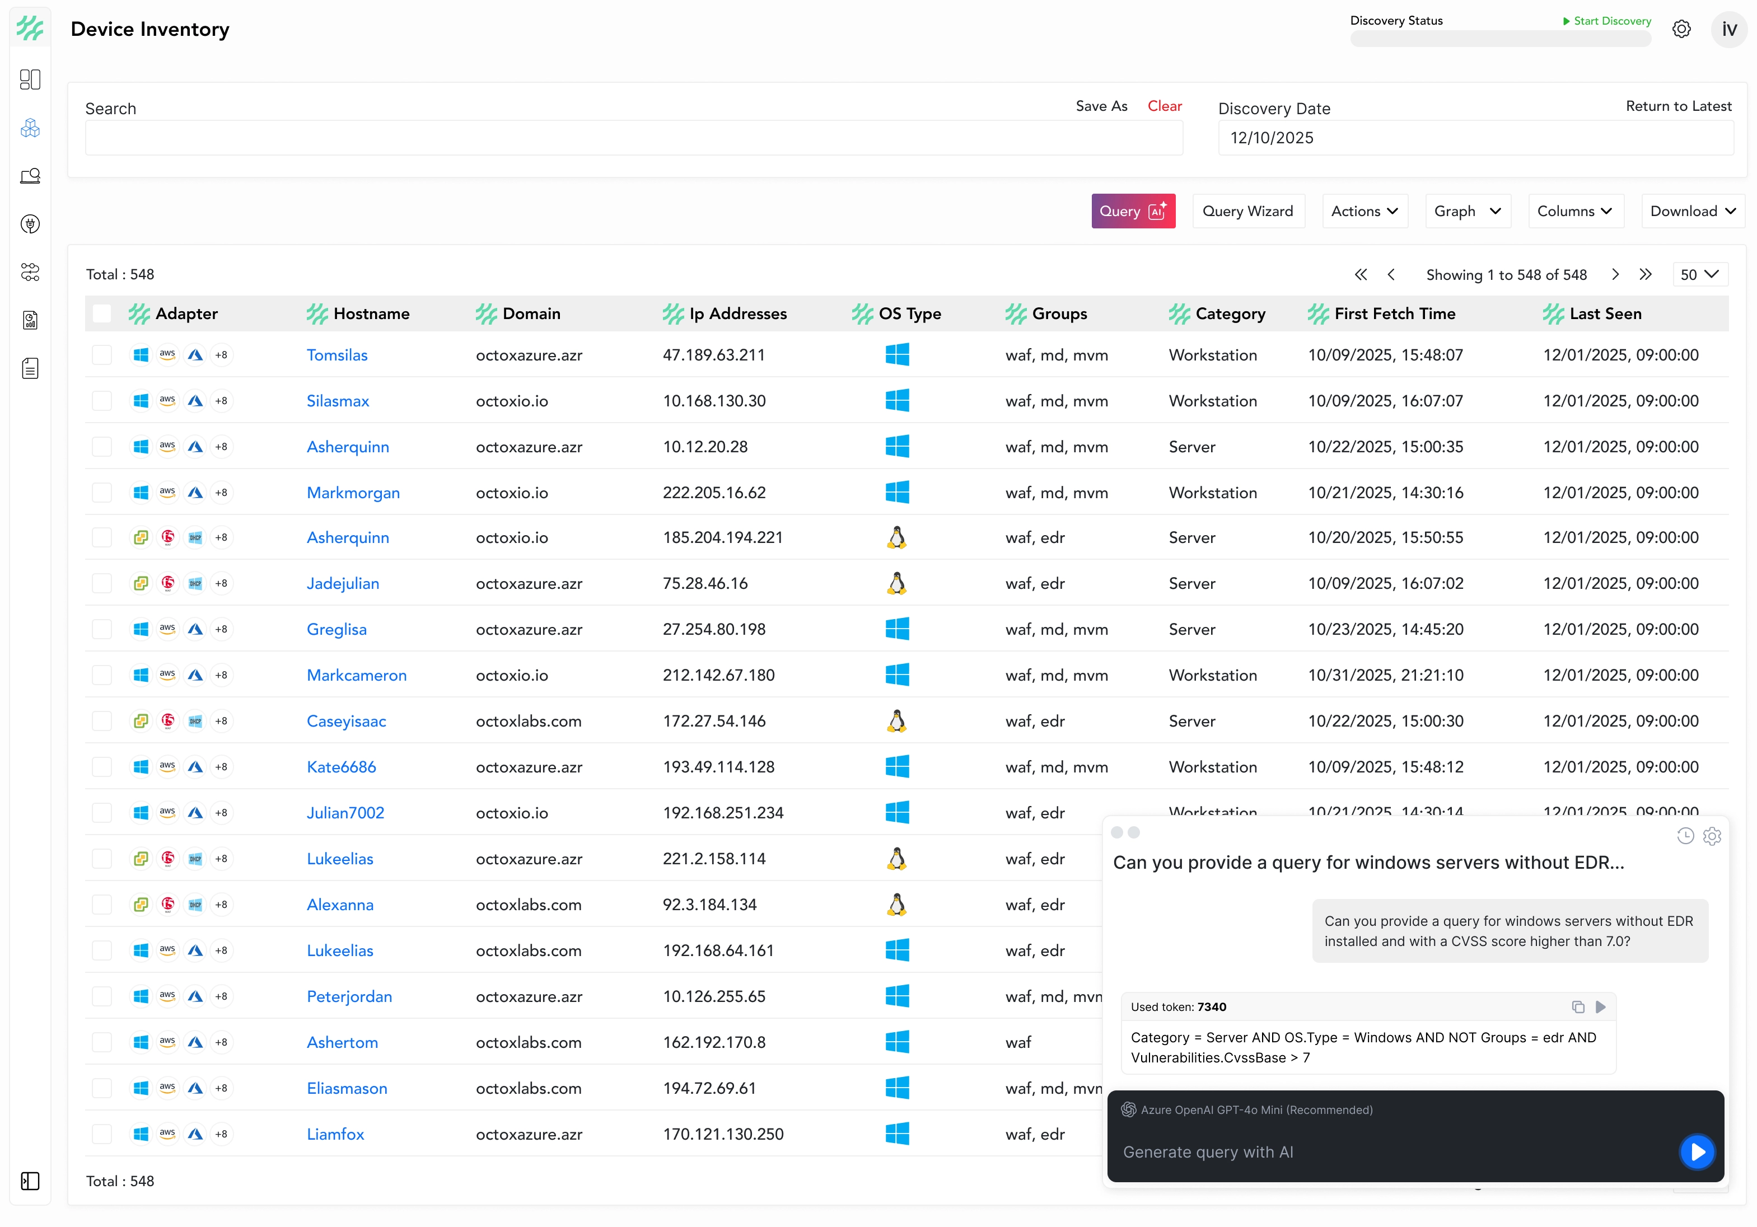Select the Jadejulian row checkbox
The image size is (1757, 1227).
coord(102,584)
